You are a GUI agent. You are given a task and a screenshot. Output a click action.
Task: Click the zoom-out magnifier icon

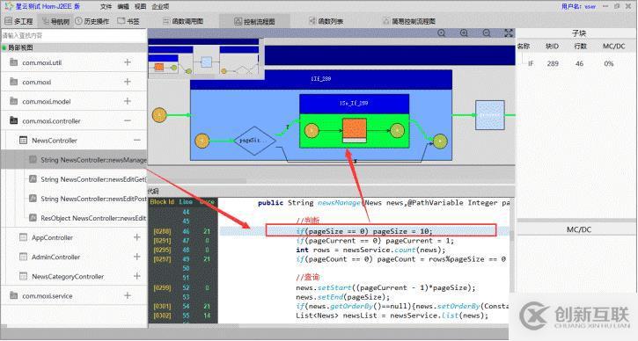(x=487, y=33)
